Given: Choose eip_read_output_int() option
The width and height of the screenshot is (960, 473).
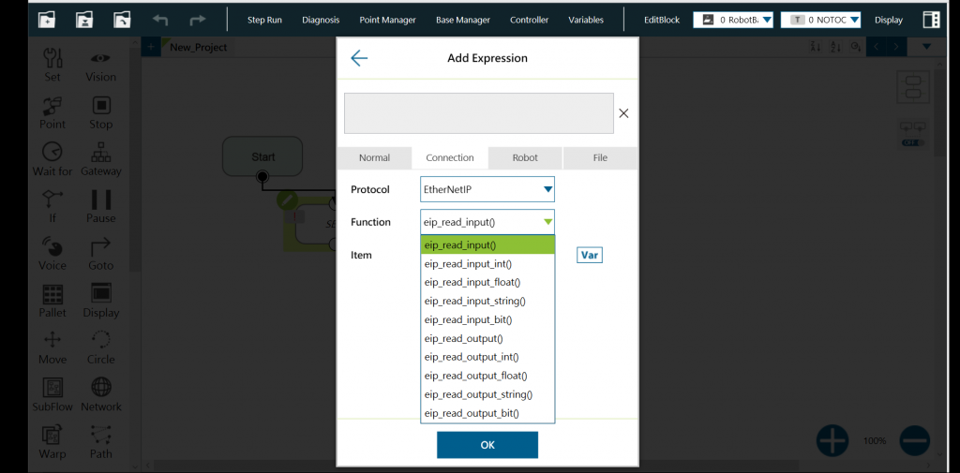Looking at the screenshot, I should (x=487, y=357).
